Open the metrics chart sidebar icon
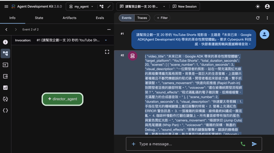Screen dimensions: 274x153 pos(5,88)
